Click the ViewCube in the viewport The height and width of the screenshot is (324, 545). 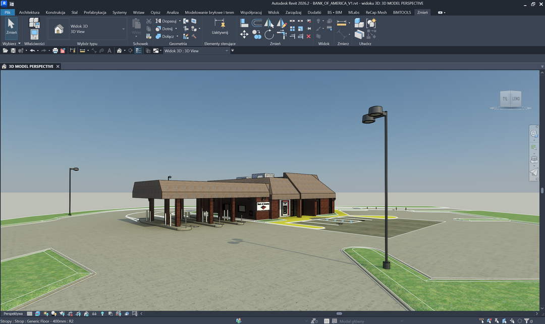510,99
